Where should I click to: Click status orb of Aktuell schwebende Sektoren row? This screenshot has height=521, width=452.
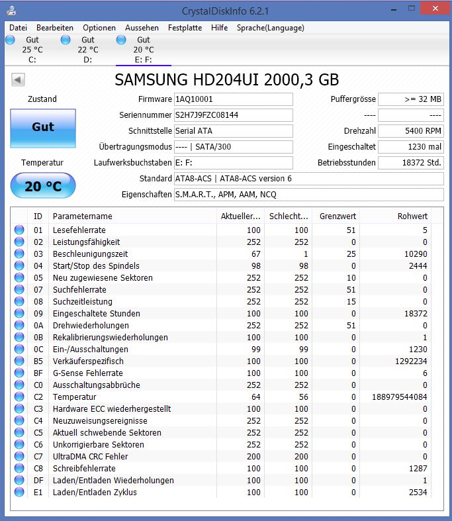click(x=19, y=432)
